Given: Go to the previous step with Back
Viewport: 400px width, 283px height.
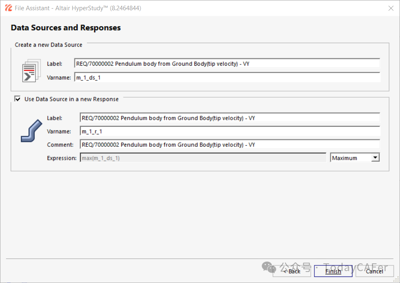Looking at the screenshot, I should tap(292, 271).
